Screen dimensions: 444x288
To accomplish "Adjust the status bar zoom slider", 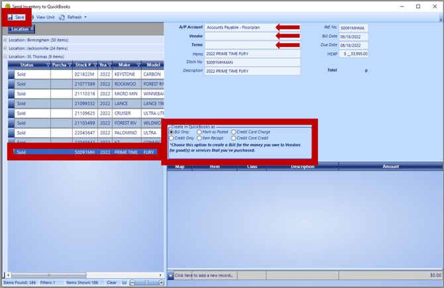I will pos(146,282).
